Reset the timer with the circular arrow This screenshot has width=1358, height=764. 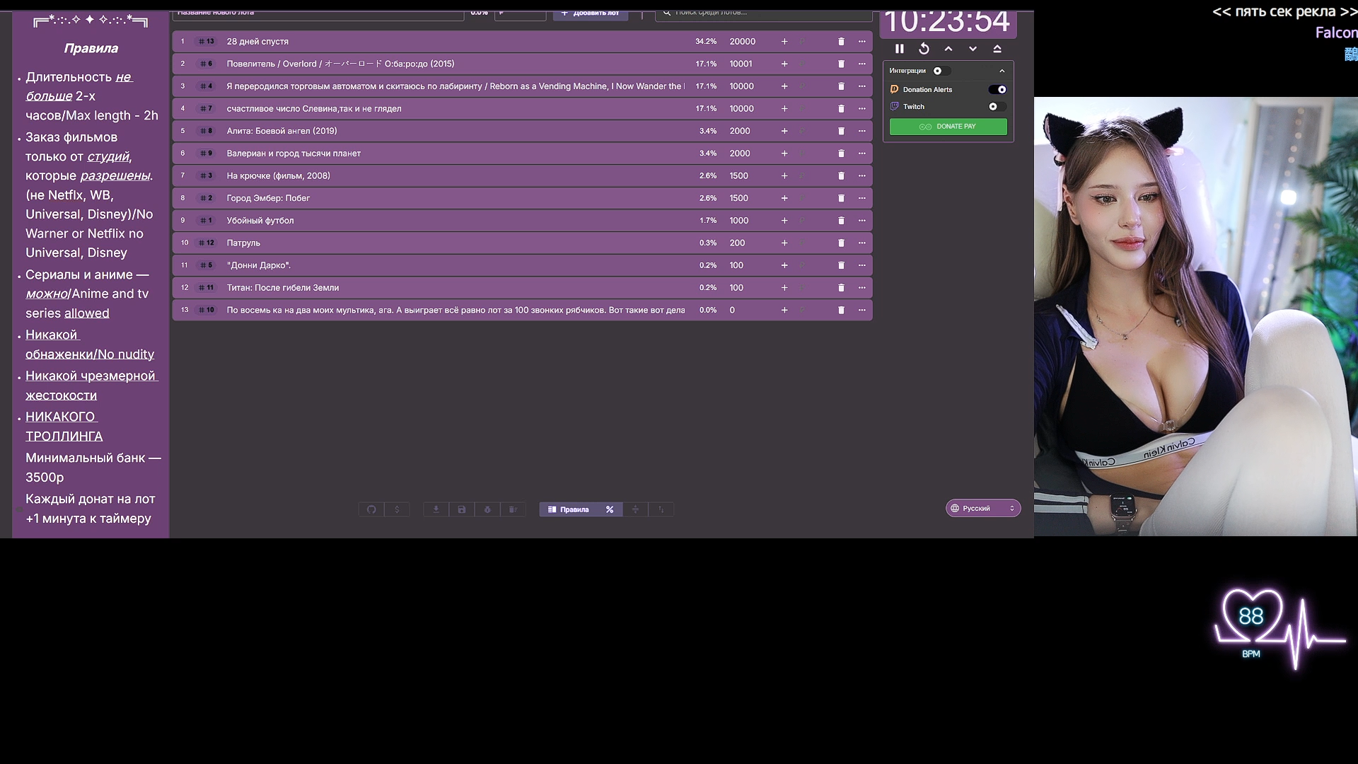click(x=924, y=49)
